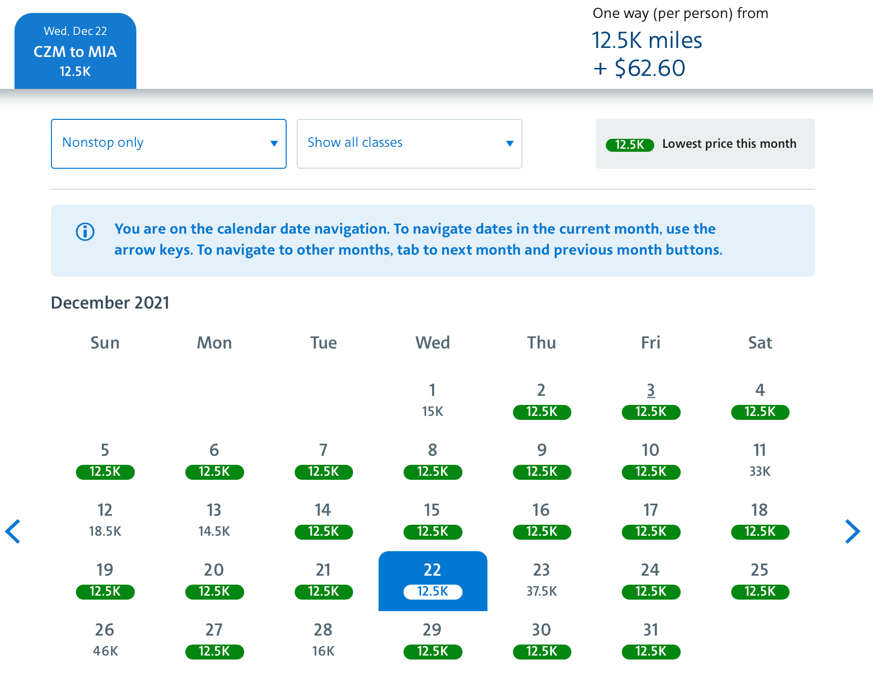873x675 pixels.
Task: Select Sunday December 5
Action: coord(105,461)
